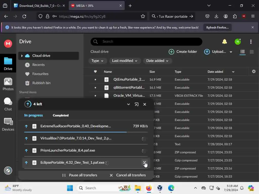Open Windows Start menu

coord(70,188)
